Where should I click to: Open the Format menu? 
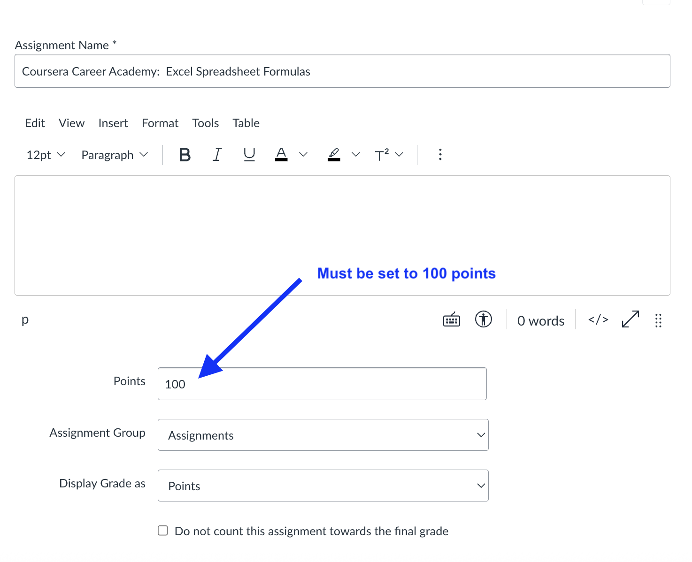point(160,123)
